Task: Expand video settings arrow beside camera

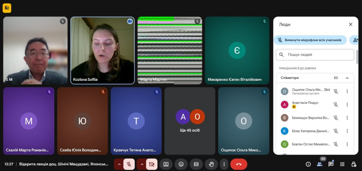Action: tap(142, 164)
